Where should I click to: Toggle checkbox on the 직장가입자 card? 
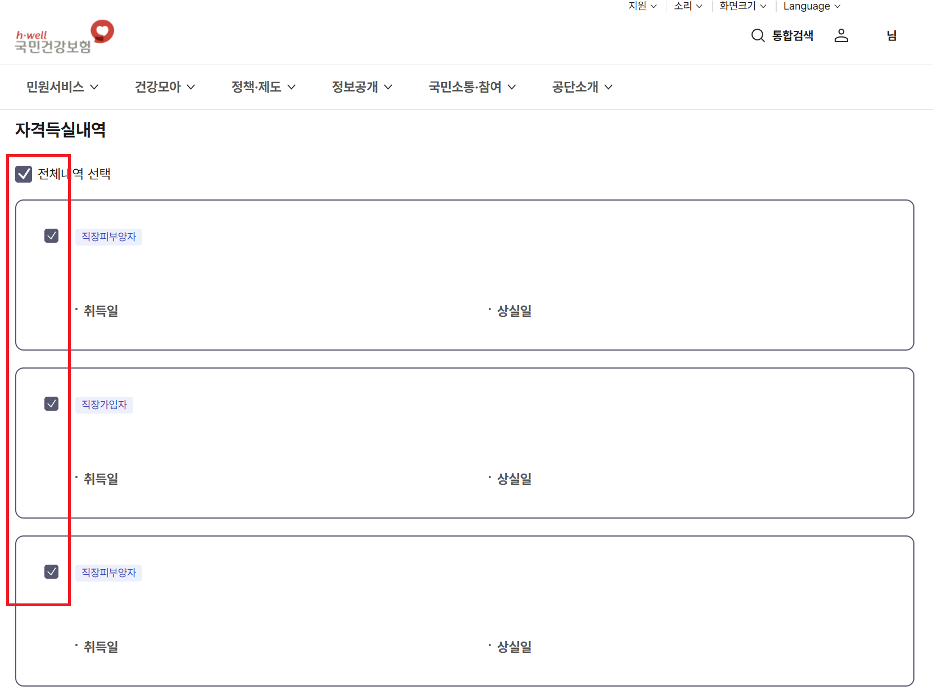[51, 403]
